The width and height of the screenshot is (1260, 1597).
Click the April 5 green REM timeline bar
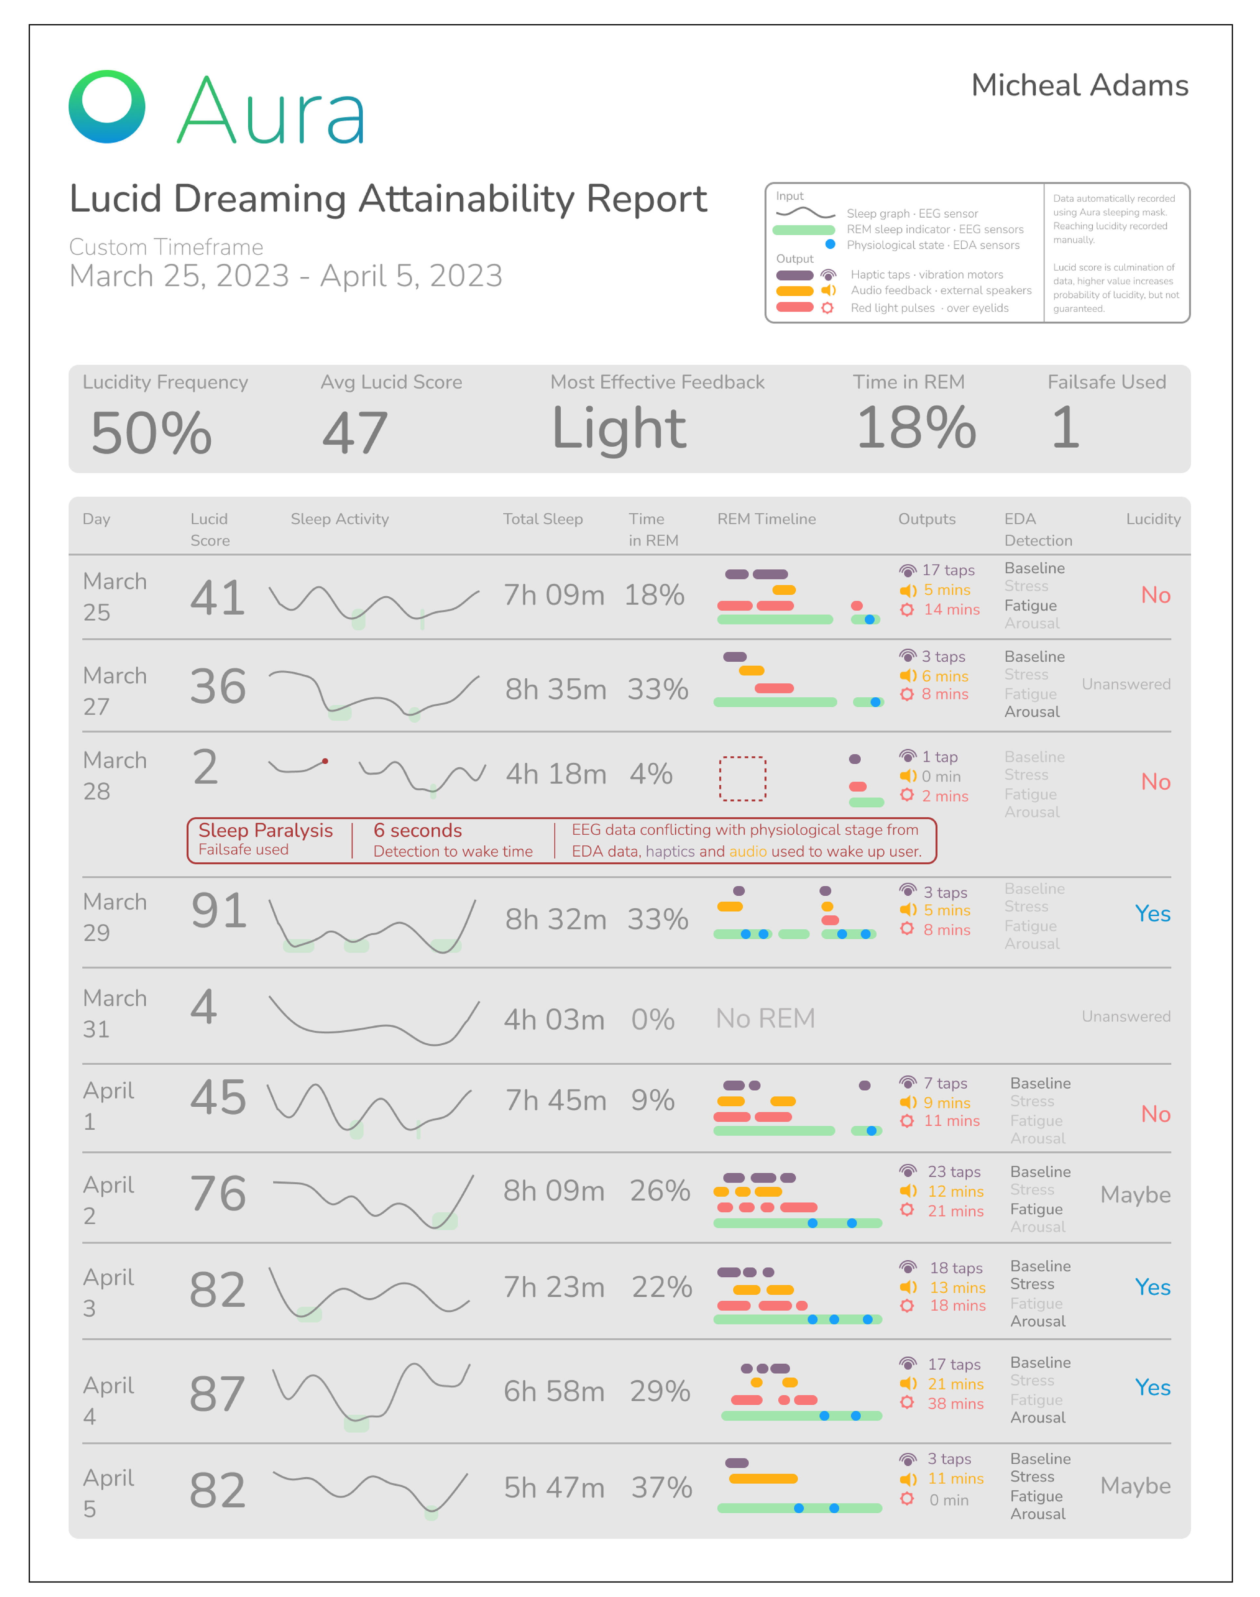[800, 1508]
